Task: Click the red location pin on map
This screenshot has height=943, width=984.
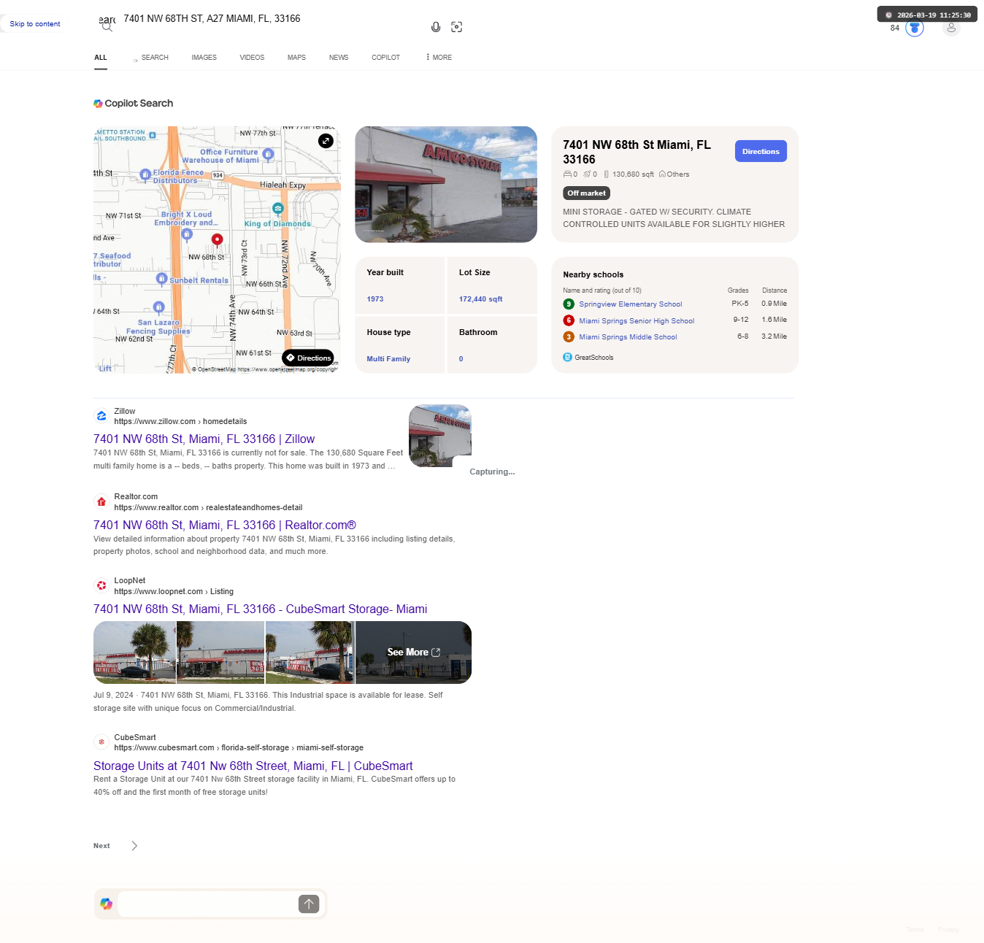Action: point(217,239)
